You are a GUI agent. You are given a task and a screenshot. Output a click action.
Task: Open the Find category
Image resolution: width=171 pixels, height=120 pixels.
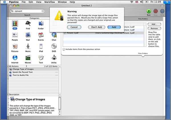point(28,23)
